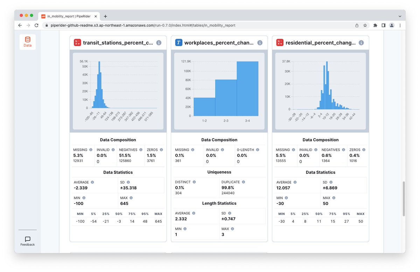
Task: Click the negatives count 1364
Action: click(x=326, y=161)
